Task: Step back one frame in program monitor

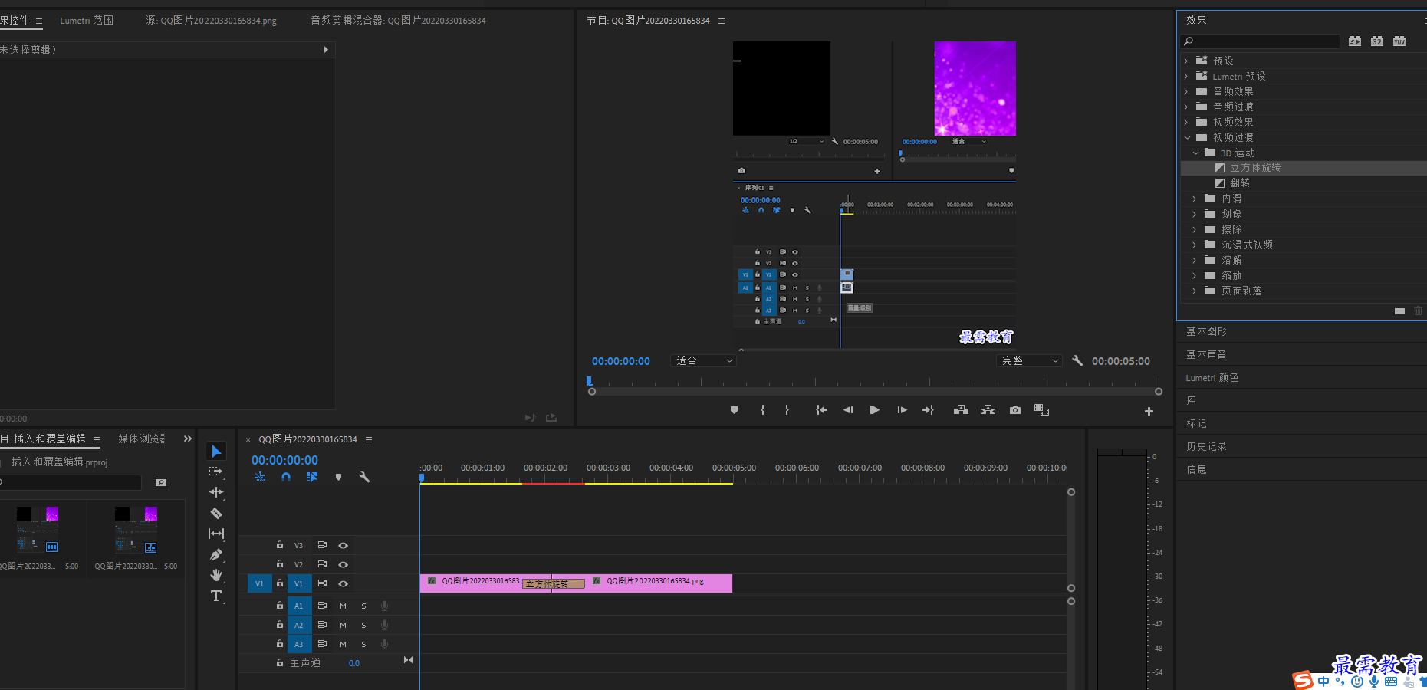Action: pos(848,410)
